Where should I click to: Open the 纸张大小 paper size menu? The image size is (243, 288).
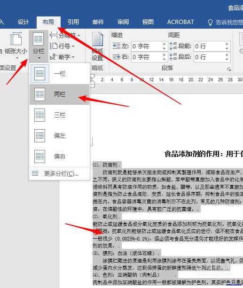(16, 45)
